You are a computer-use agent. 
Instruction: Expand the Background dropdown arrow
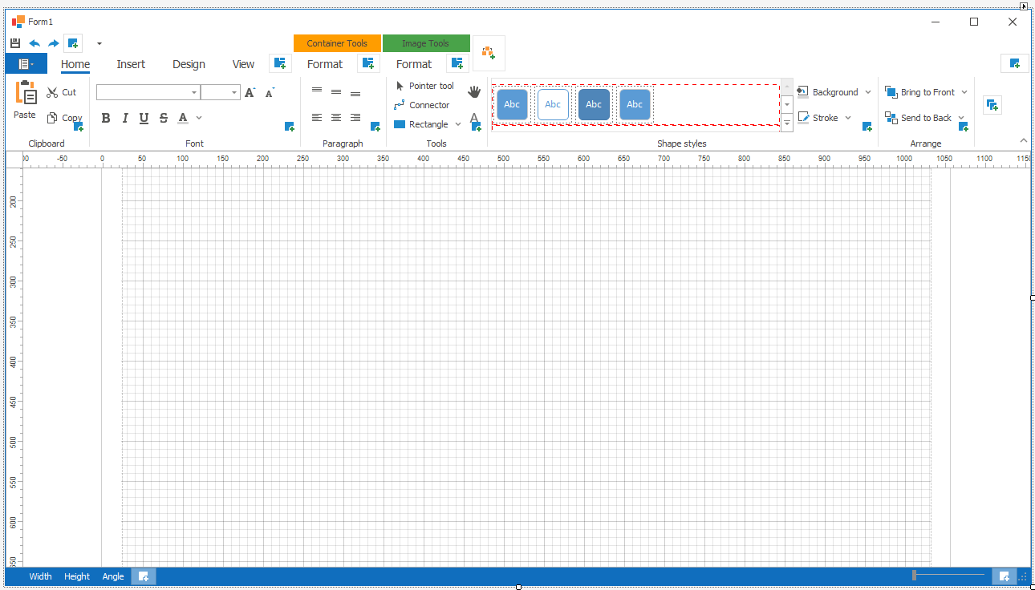(x=867, y=92)
